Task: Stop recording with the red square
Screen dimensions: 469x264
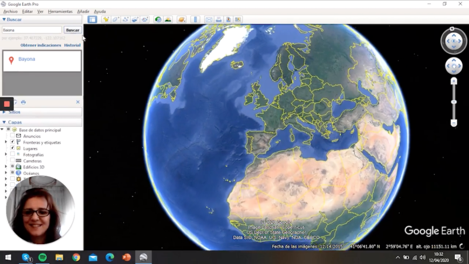Action: click(x=6, y=104)
